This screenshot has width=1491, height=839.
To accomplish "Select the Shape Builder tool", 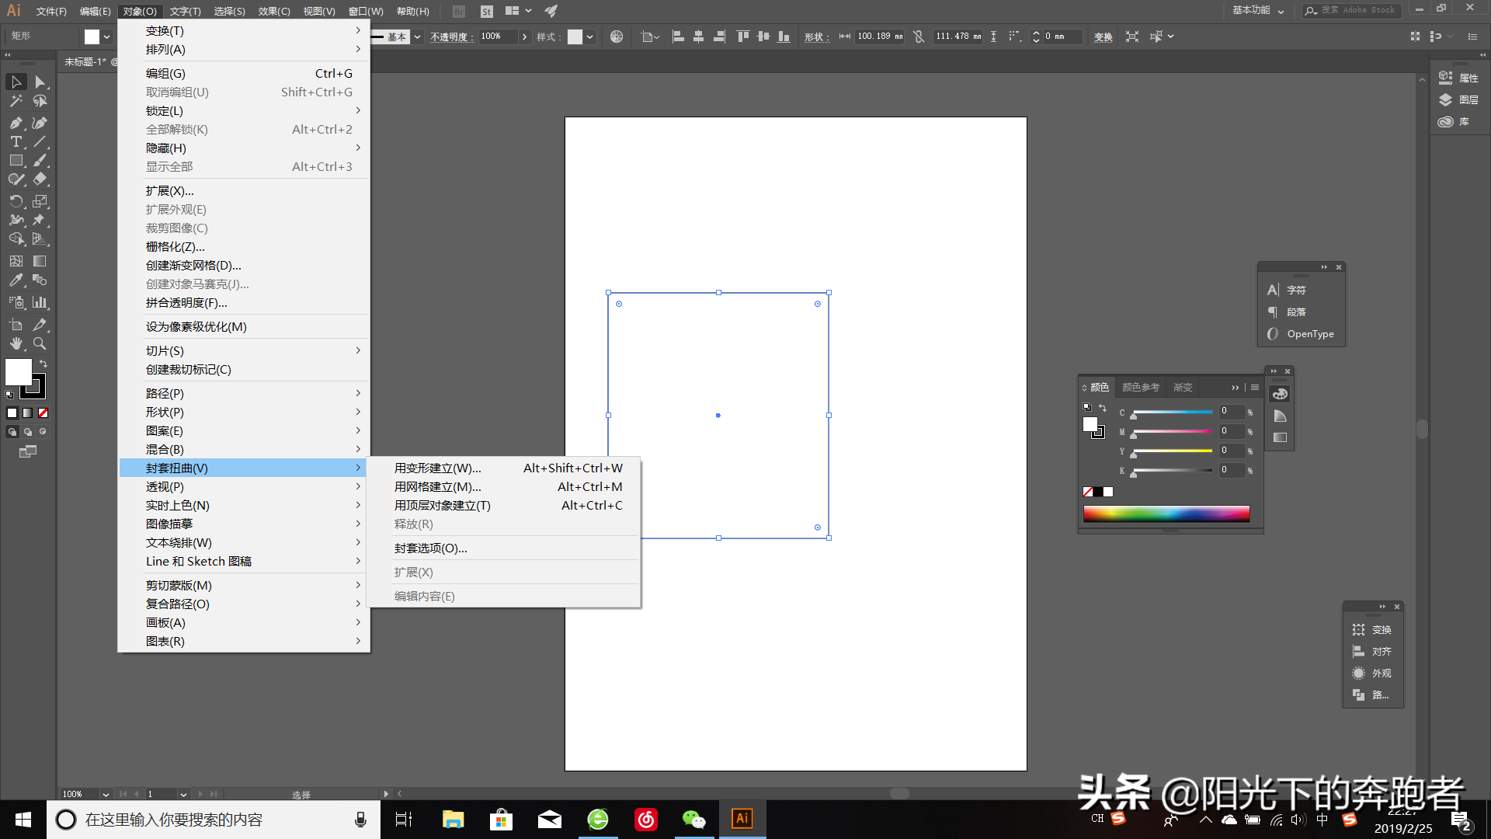I will [x=16, y=238].
